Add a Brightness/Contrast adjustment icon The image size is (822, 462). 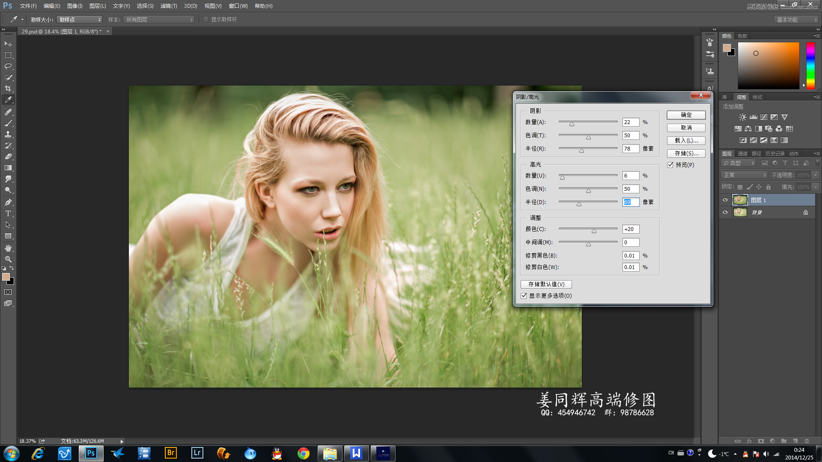pos(743,117)
